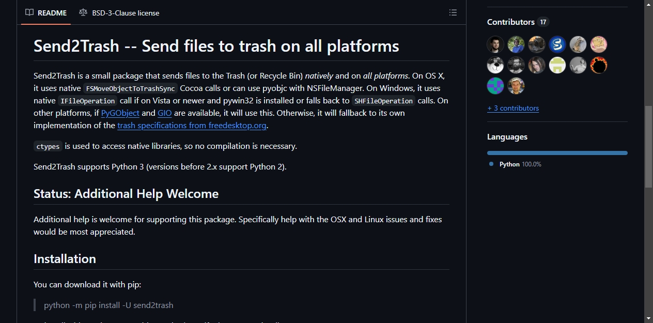Image resolution: width=653 pixels, height=323 pixels.
Task: Click the page scrollbar thumb
Action: coord(649,147)
